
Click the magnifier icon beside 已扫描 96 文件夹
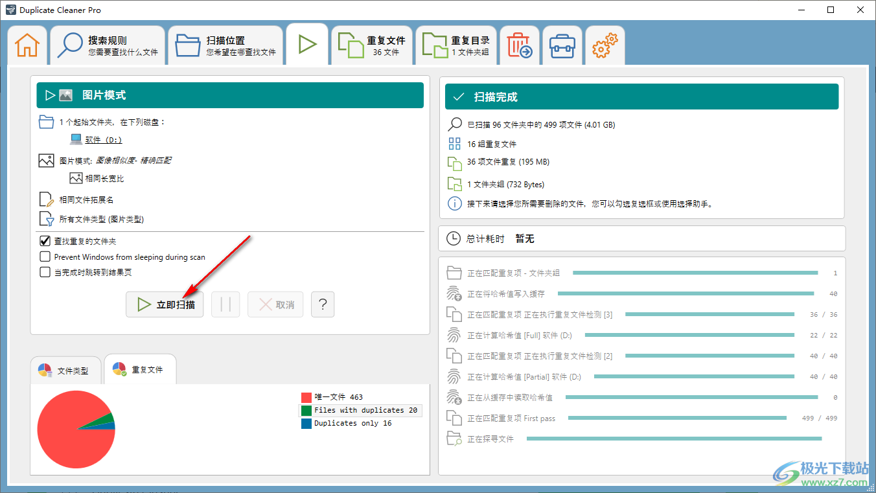coord(455,124)
